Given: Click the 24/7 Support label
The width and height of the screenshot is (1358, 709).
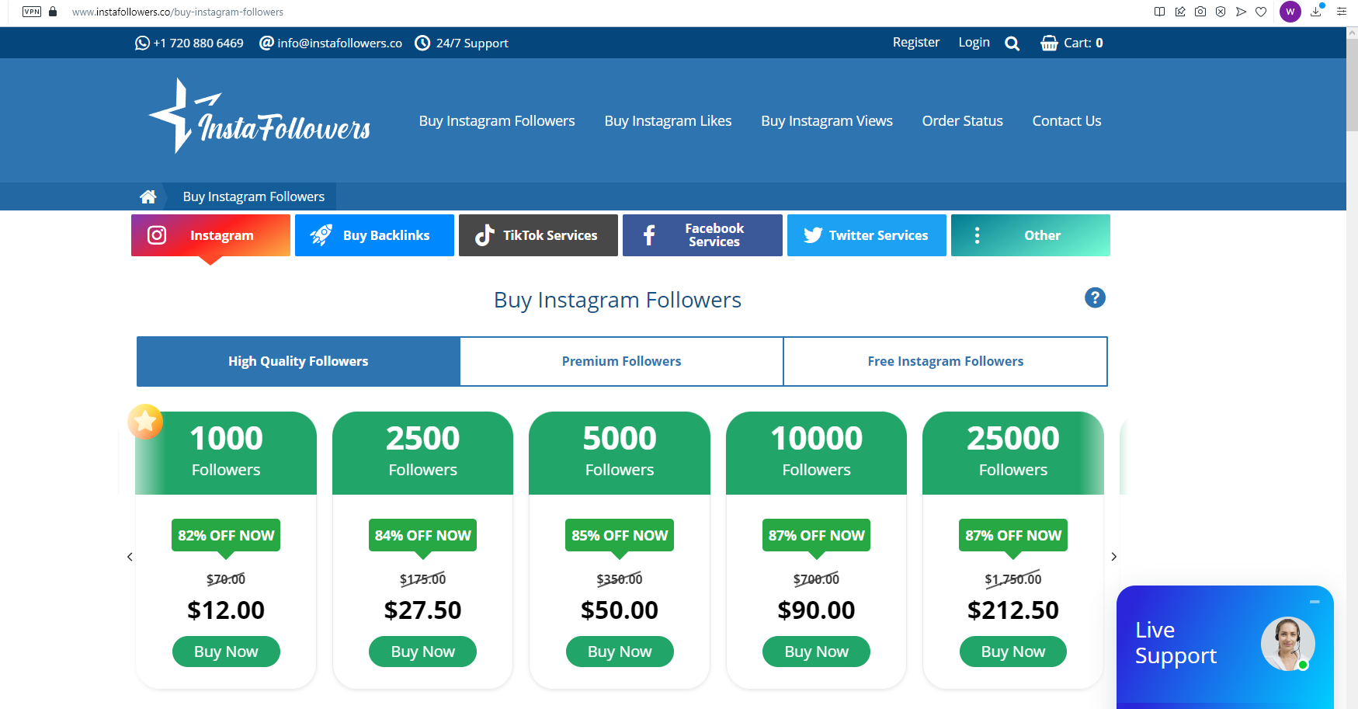Looking at the screenshot, I should pyautogui.click(x=472, y=43).
